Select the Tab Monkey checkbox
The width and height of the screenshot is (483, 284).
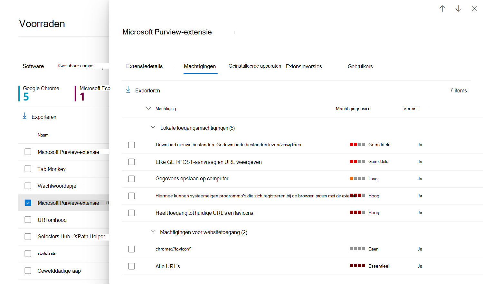[28, 169]
